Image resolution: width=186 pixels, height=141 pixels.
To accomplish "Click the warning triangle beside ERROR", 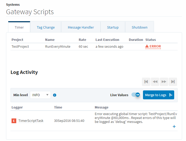I will pos(147,46).
